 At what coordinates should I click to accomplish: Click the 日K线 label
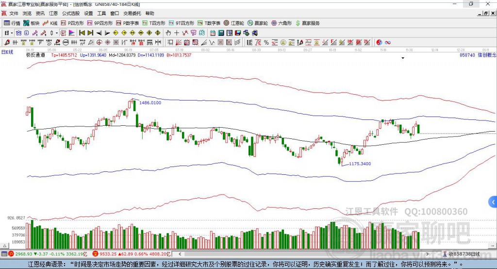tap(7, 52)
